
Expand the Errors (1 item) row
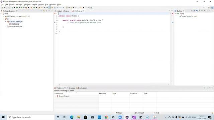[55, 96]
